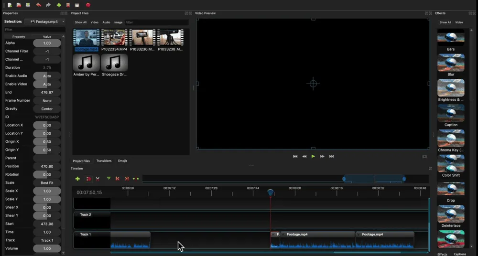Viewport: 478px width, 256px height.
Task: Center the timeline on the playhead
Action: click(136, 179)
